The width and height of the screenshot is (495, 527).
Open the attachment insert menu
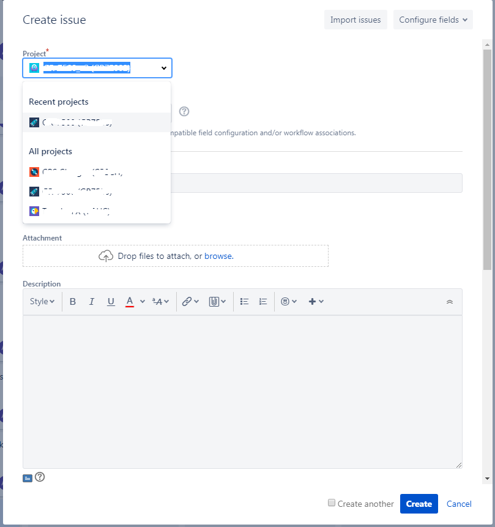tap(217, 302)
